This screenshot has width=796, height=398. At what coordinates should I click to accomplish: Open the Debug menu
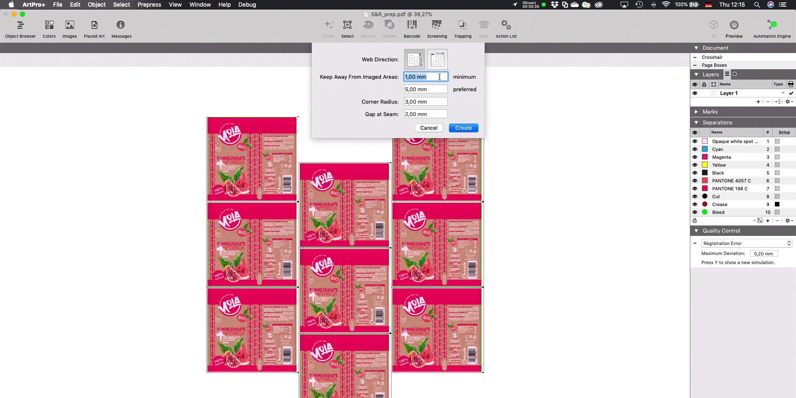[247, 5]
